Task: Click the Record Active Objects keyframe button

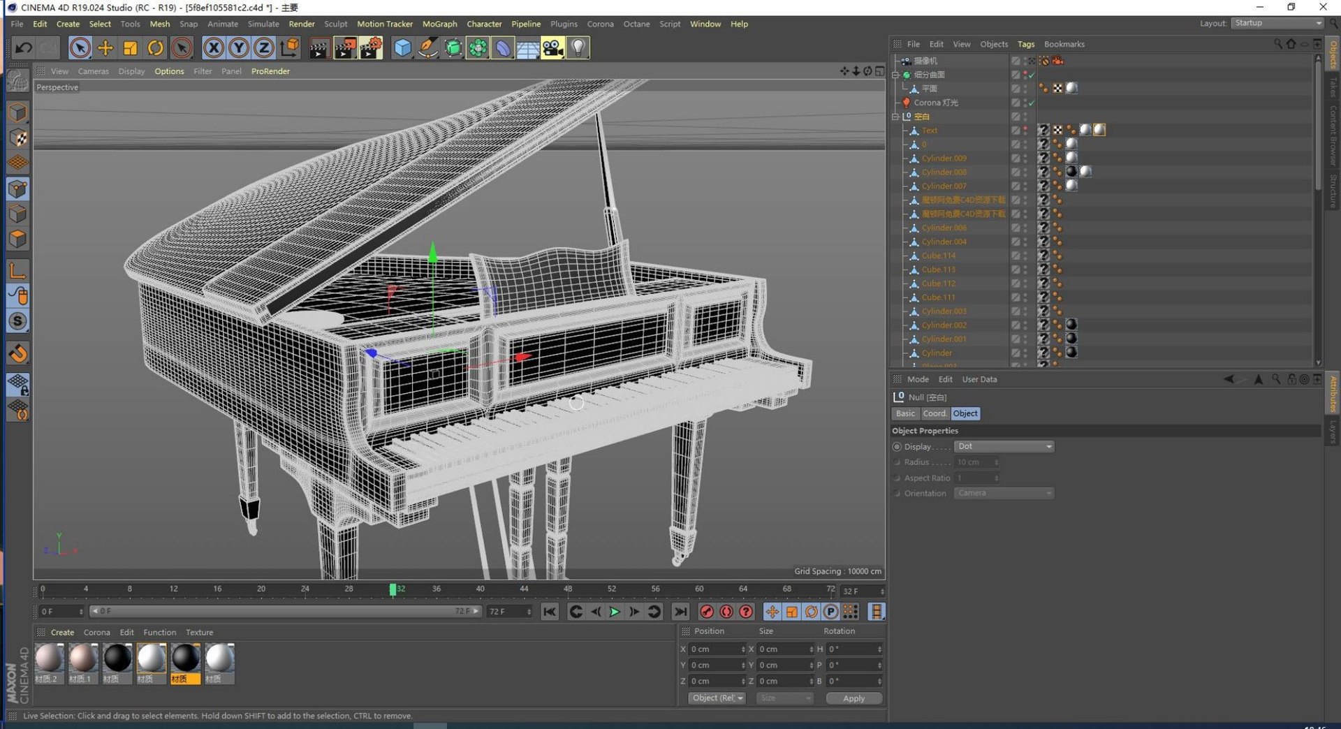Action: click(707, 612)
